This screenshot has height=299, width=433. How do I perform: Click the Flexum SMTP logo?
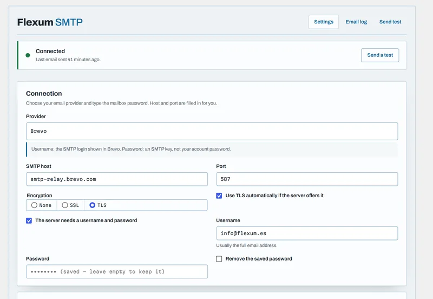[50, 22]
